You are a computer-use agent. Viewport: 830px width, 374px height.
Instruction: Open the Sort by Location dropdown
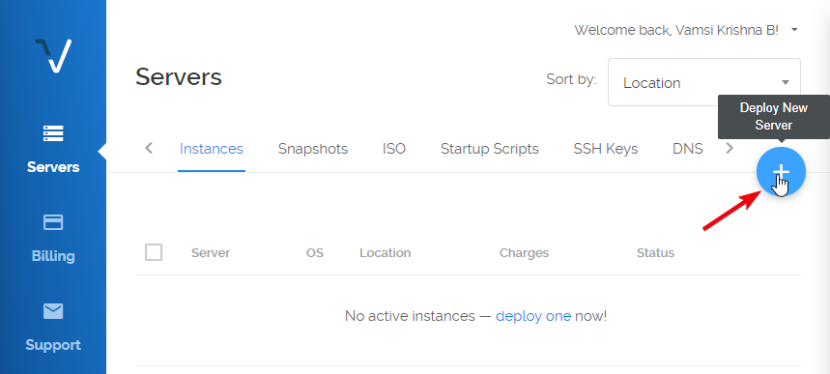click(704, 82)
